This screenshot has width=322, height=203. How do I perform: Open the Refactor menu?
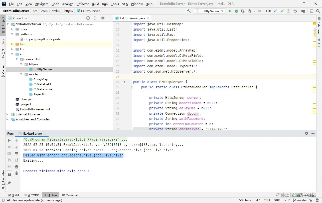point(83,4)
